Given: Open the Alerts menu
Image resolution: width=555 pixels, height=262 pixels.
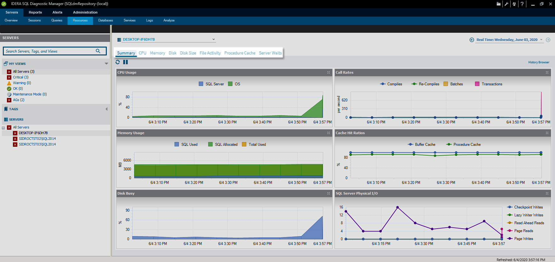Looking at the screenshot, I should (57, 12).
